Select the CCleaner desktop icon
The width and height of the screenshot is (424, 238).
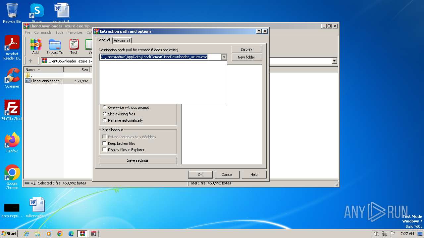[x=12, y=78]
